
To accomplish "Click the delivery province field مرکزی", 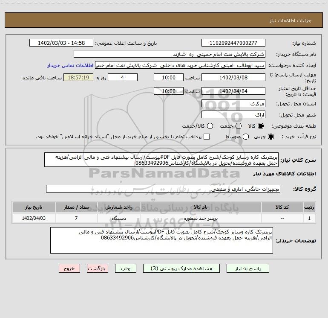I will coord(233,104).
